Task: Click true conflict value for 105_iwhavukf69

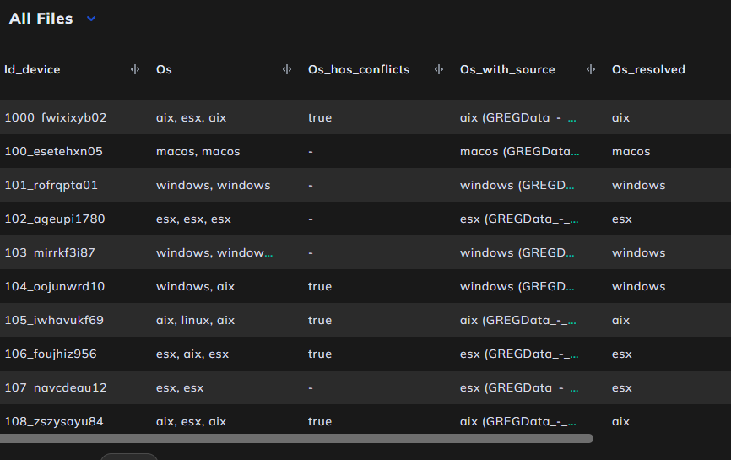Action: 320,320
